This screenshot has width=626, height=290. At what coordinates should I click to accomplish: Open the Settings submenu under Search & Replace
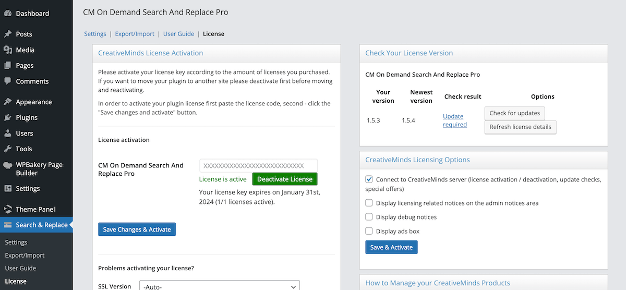pyautogui.click(x=16, y=243)
